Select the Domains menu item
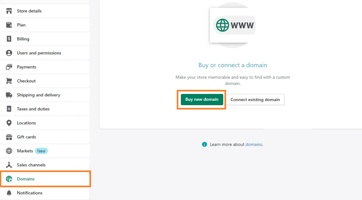 click(46, 179)
